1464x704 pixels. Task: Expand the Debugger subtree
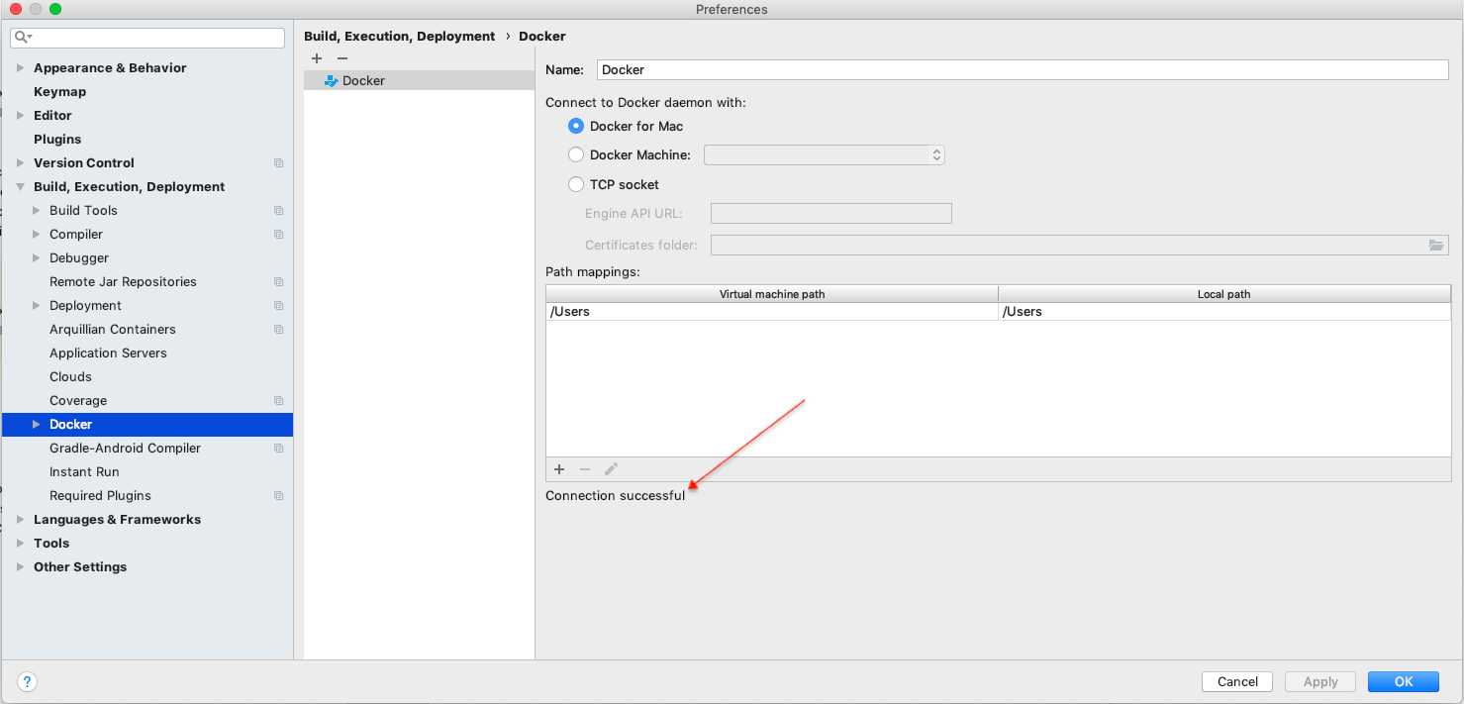(37, 257)
